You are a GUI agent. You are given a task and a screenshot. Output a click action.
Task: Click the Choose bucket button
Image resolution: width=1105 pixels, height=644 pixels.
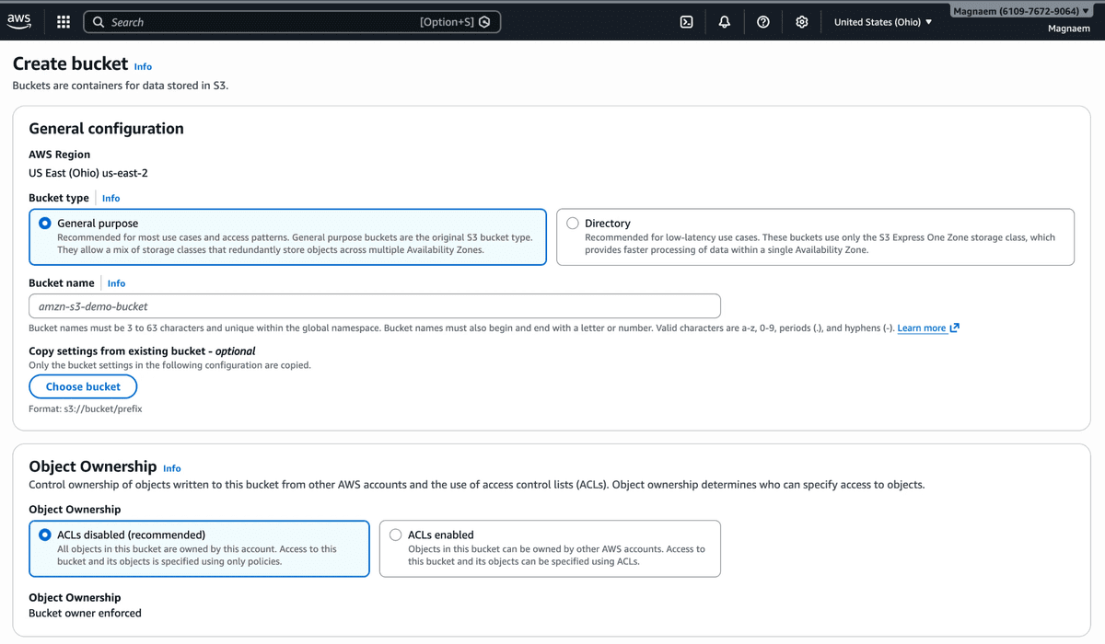point(83,386)
